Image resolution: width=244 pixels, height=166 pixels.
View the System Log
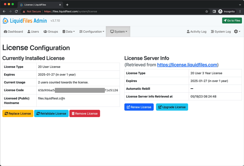coord(220,31)
